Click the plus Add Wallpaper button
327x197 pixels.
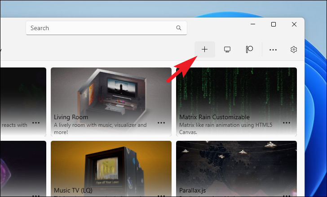point(204,49)
